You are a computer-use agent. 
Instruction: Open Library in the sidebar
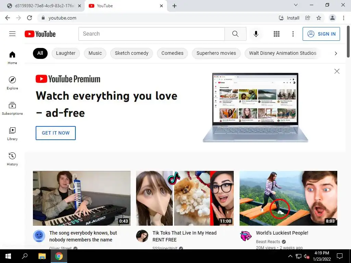[x=12, y=134]
